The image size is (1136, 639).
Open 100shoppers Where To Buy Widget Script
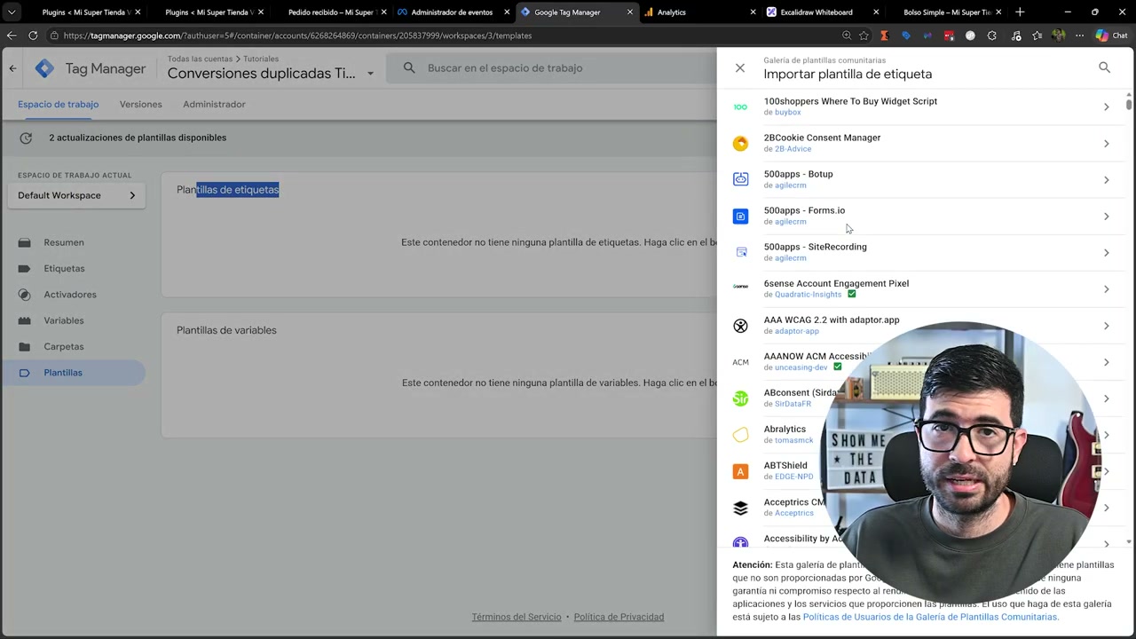pyautogui.click(x=923, y=106)
